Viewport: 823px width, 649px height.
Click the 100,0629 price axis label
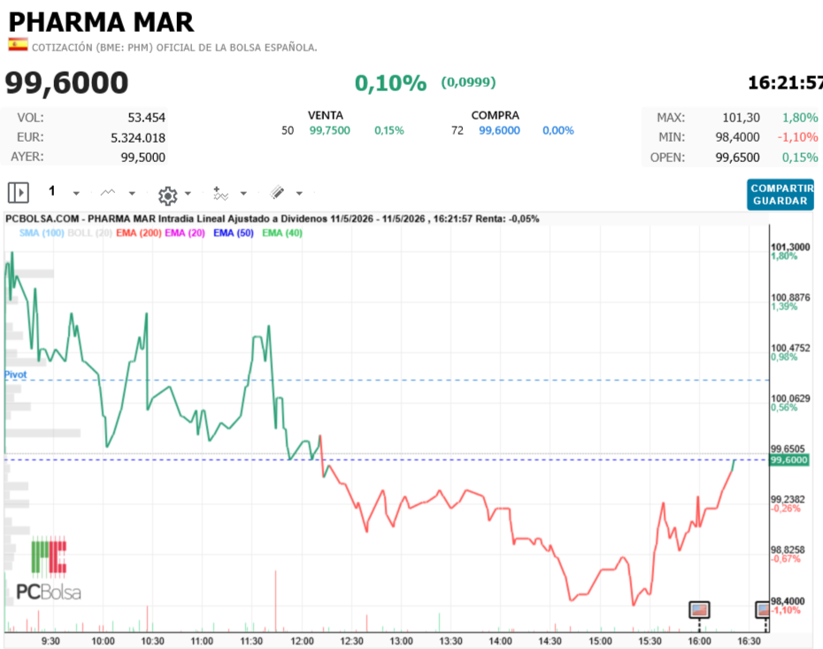point(790,398)
